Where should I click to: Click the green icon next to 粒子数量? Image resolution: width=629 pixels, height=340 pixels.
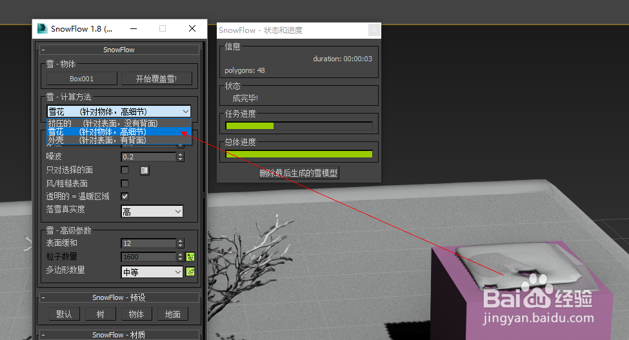(190, 257)
